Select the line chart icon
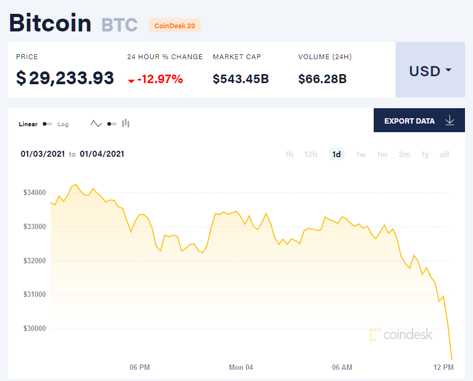This screenshot has width=473, height=381. point(96,123)
